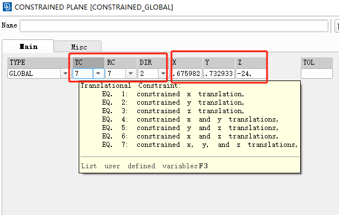Expand the RC dropdown arrow
The image size is (339, 215).
tap(131, 74)
